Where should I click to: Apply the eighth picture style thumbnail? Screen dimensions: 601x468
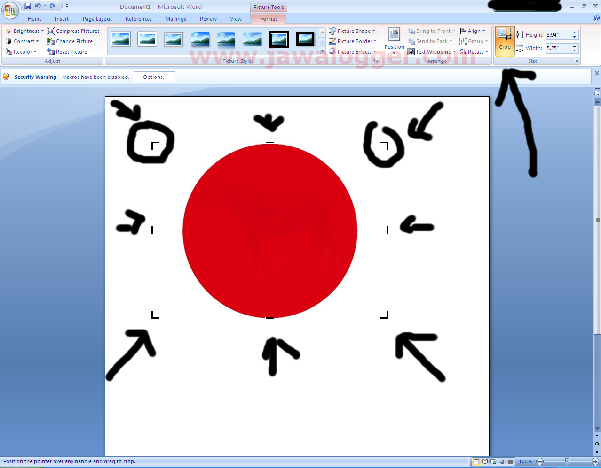(305, 39)
